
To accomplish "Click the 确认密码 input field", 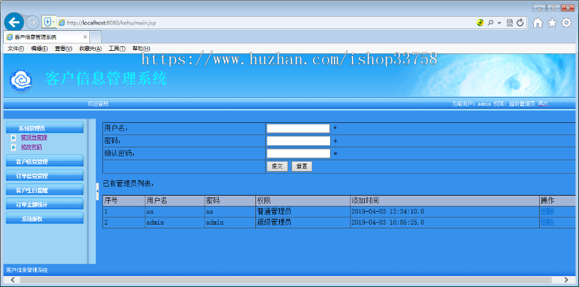I will [x=298, y=153].
